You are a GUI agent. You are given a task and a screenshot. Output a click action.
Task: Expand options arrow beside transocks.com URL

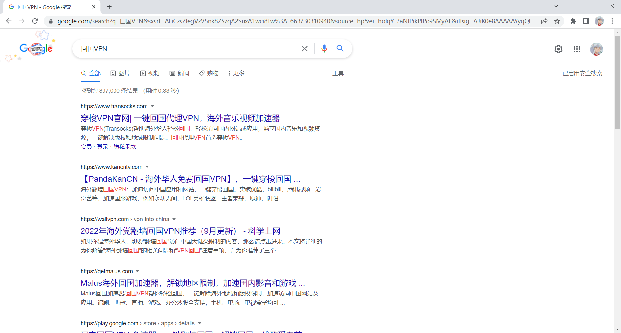[x=152, y=106]
